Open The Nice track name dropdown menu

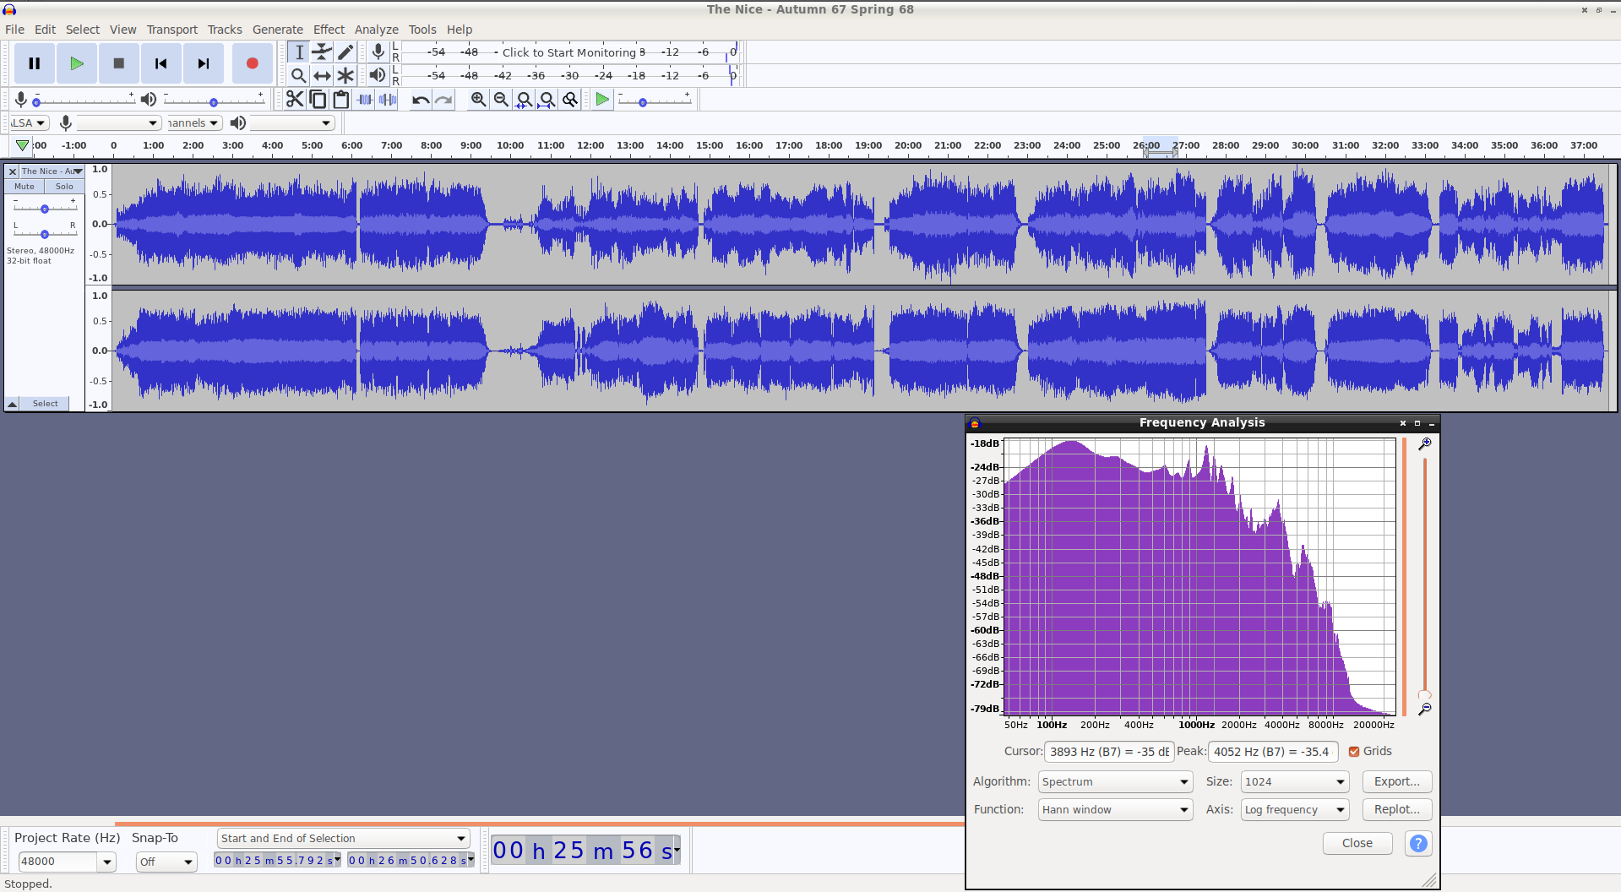point(52,171)
